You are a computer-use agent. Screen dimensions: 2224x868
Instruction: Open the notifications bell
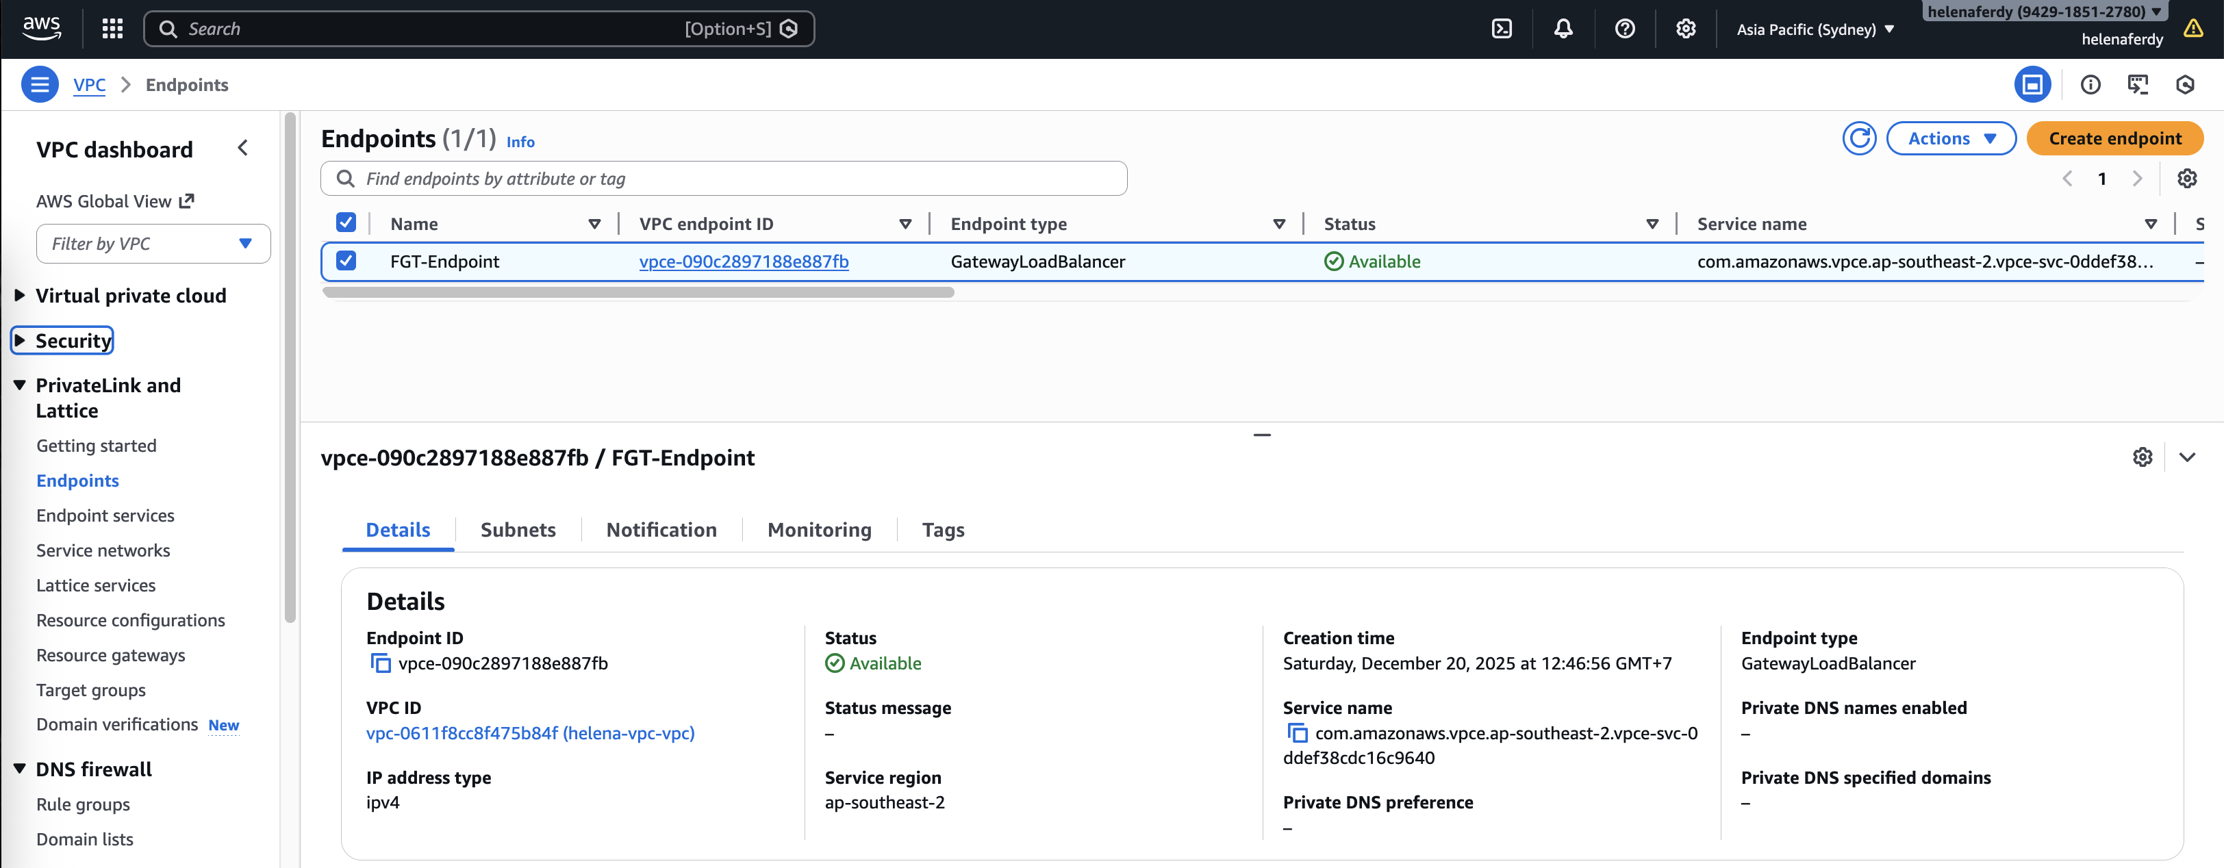1563,29
